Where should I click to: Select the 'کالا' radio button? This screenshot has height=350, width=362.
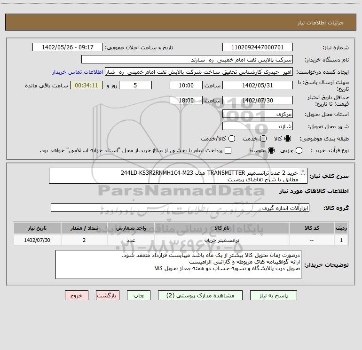(288, 139)
